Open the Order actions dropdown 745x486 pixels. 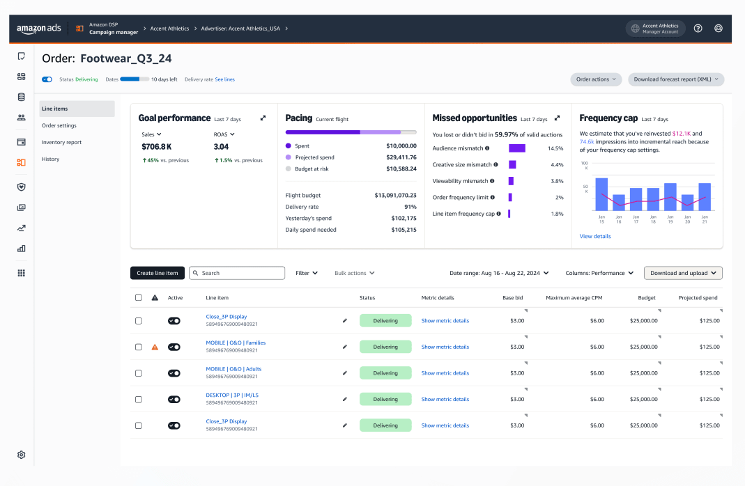tap(596, 79)
